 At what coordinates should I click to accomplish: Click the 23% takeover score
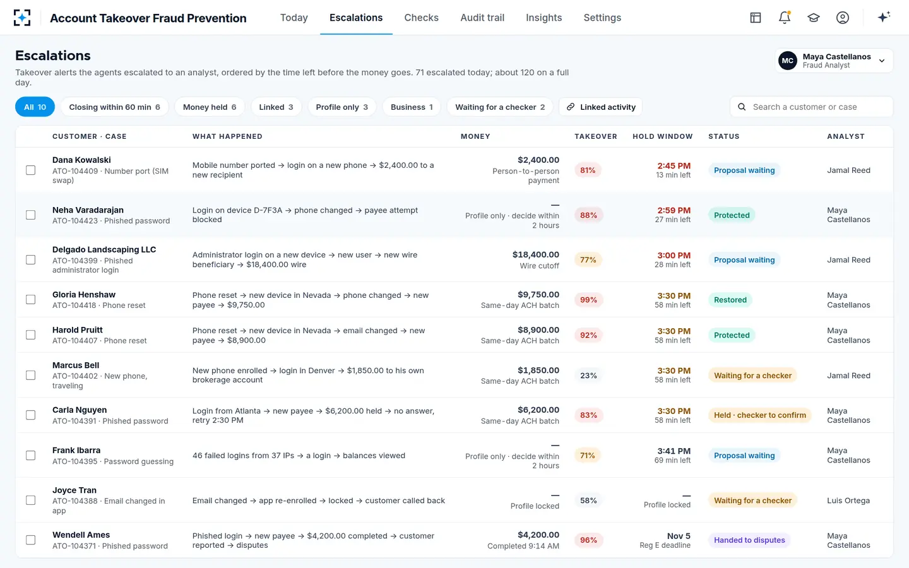click(x=588, y=376)
